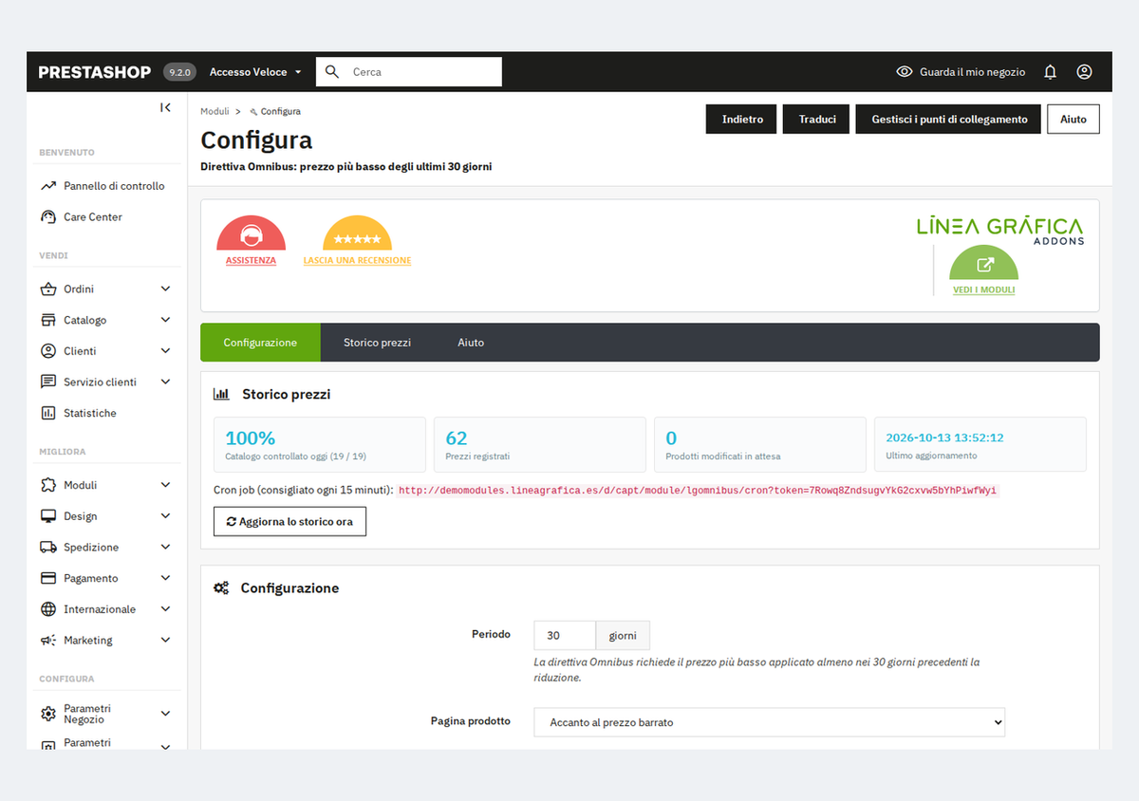Click the green external-link modules icon
This screenshot has height=801, width=1139.
(x=984, y=263)
